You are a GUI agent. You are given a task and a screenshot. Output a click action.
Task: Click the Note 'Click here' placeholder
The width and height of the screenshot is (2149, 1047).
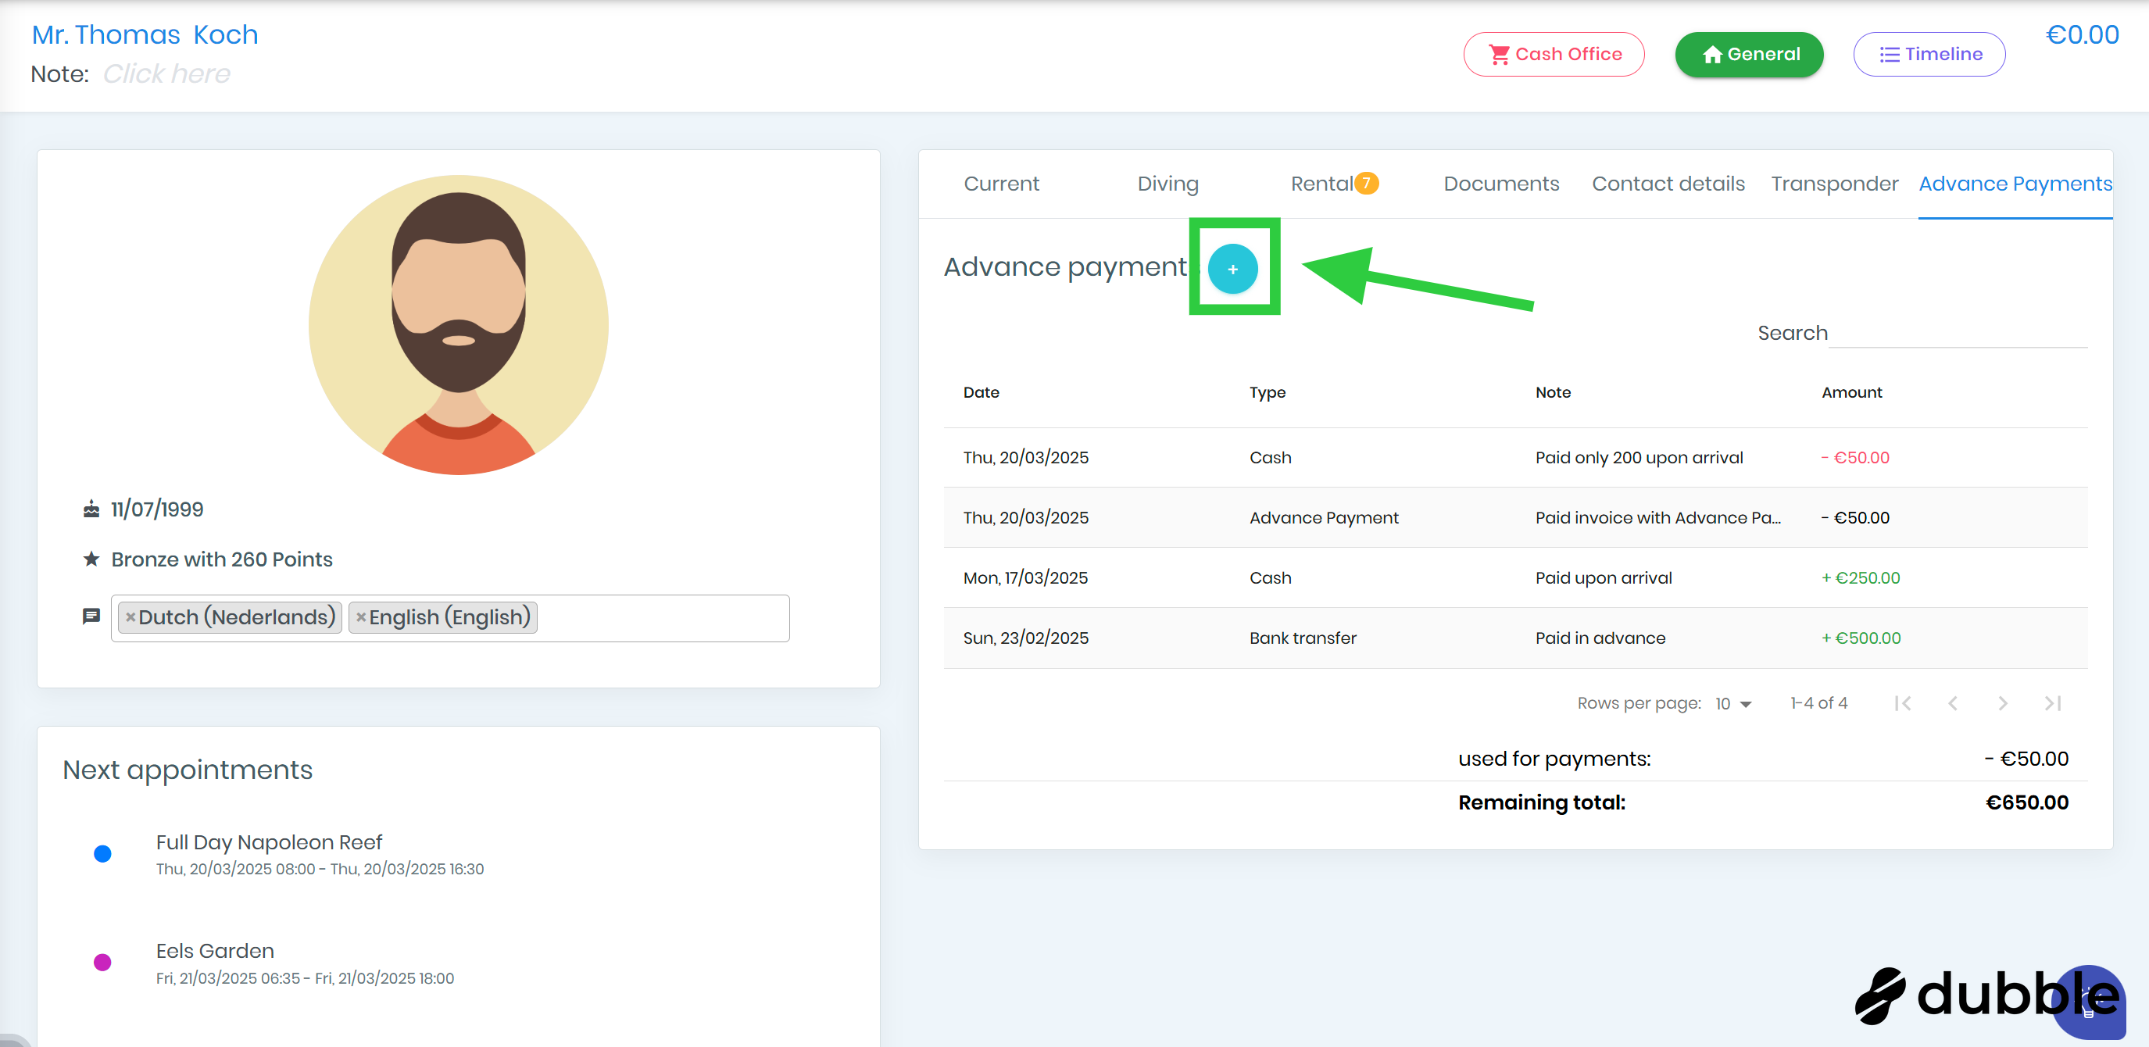coord(166,74)
